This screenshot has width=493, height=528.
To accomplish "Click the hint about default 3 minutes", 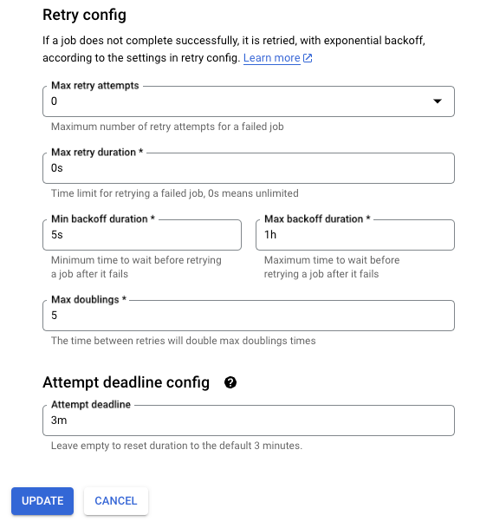I will (177, 446).
